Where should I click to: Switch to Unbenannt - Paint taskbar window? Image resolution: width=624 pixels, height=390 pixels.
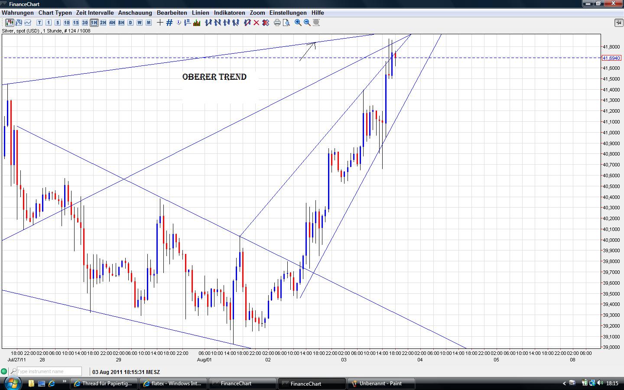382,383
